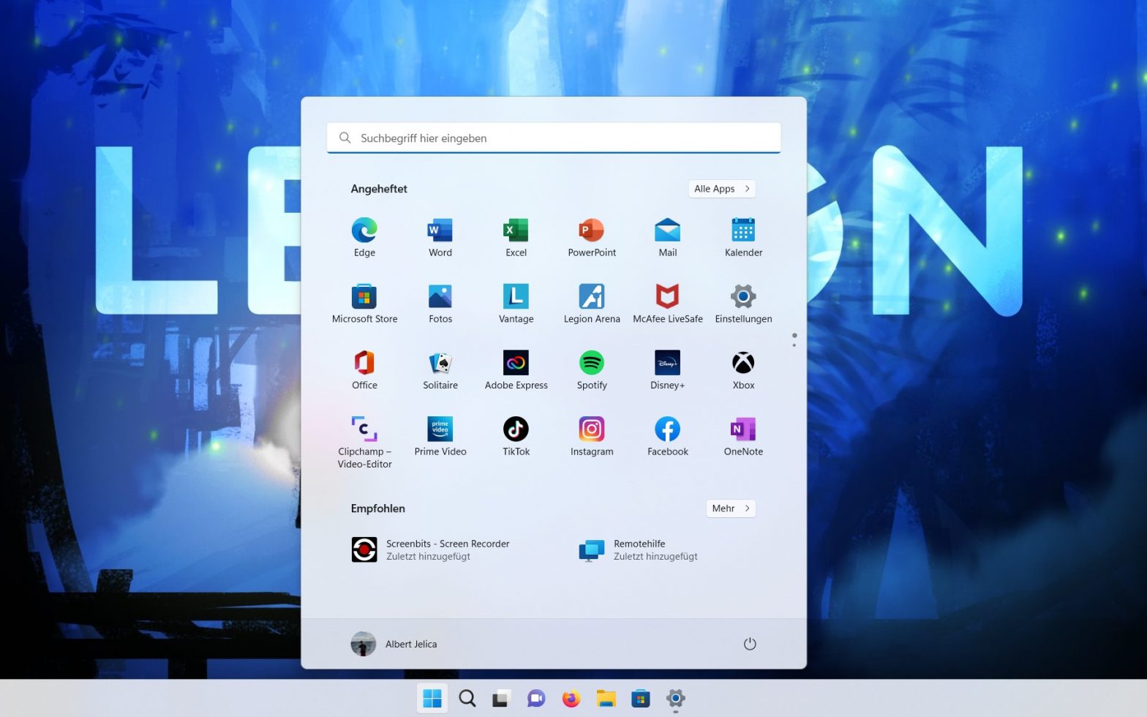Open Disney+ app
The width and height of the screenshot is (1147, 717).
pos(668,370)
